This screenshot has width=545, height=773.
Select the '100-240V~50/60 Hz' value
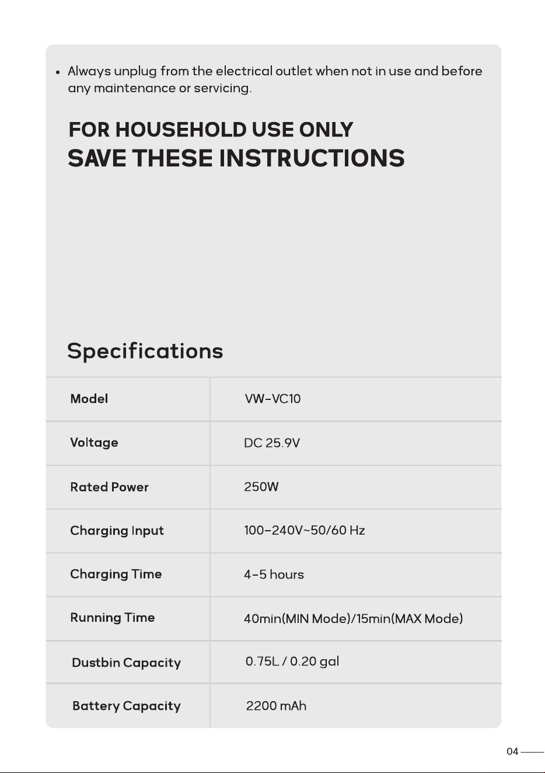click(x=305, y=530)
